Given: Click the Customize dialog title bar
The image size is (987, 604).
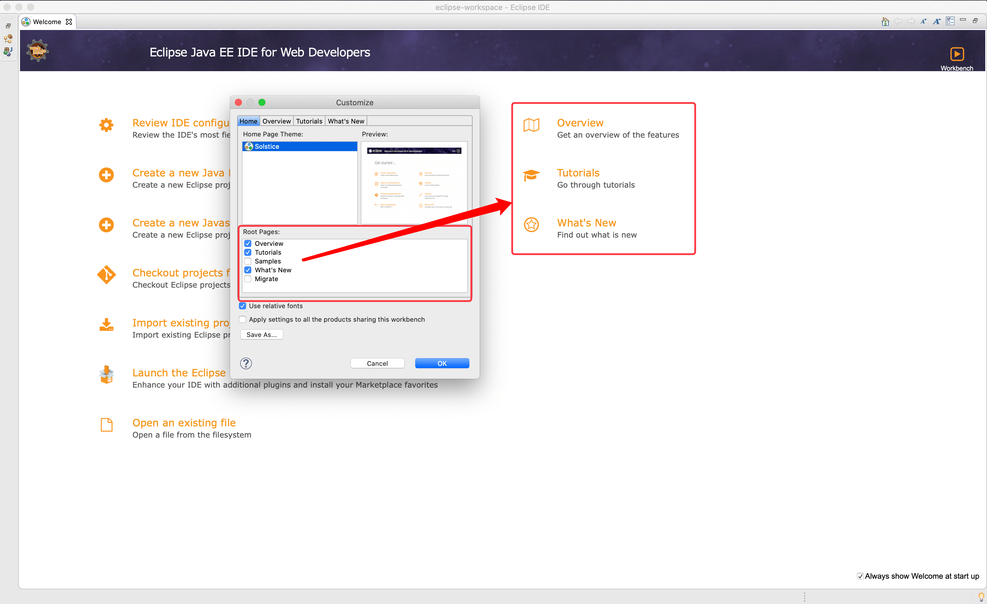Looking at the screenshot, I should pyautogui.click(x=355, y=102).
